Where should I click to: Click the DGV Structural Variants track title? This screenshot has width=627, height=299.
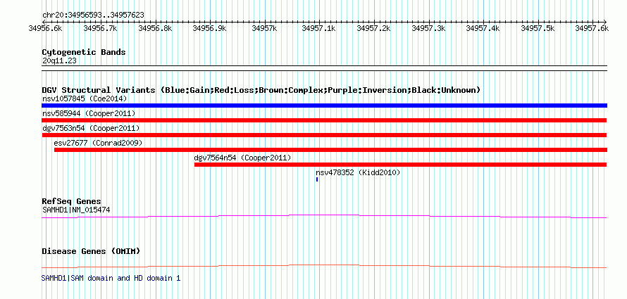point(261,90)
